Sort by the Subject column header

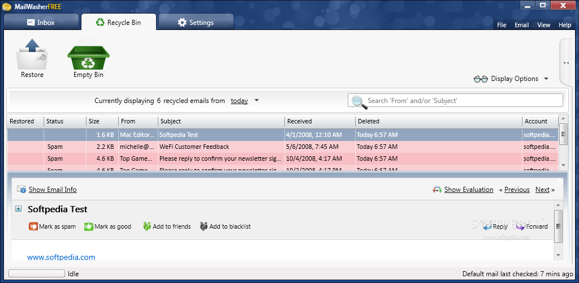coord(221,121)
